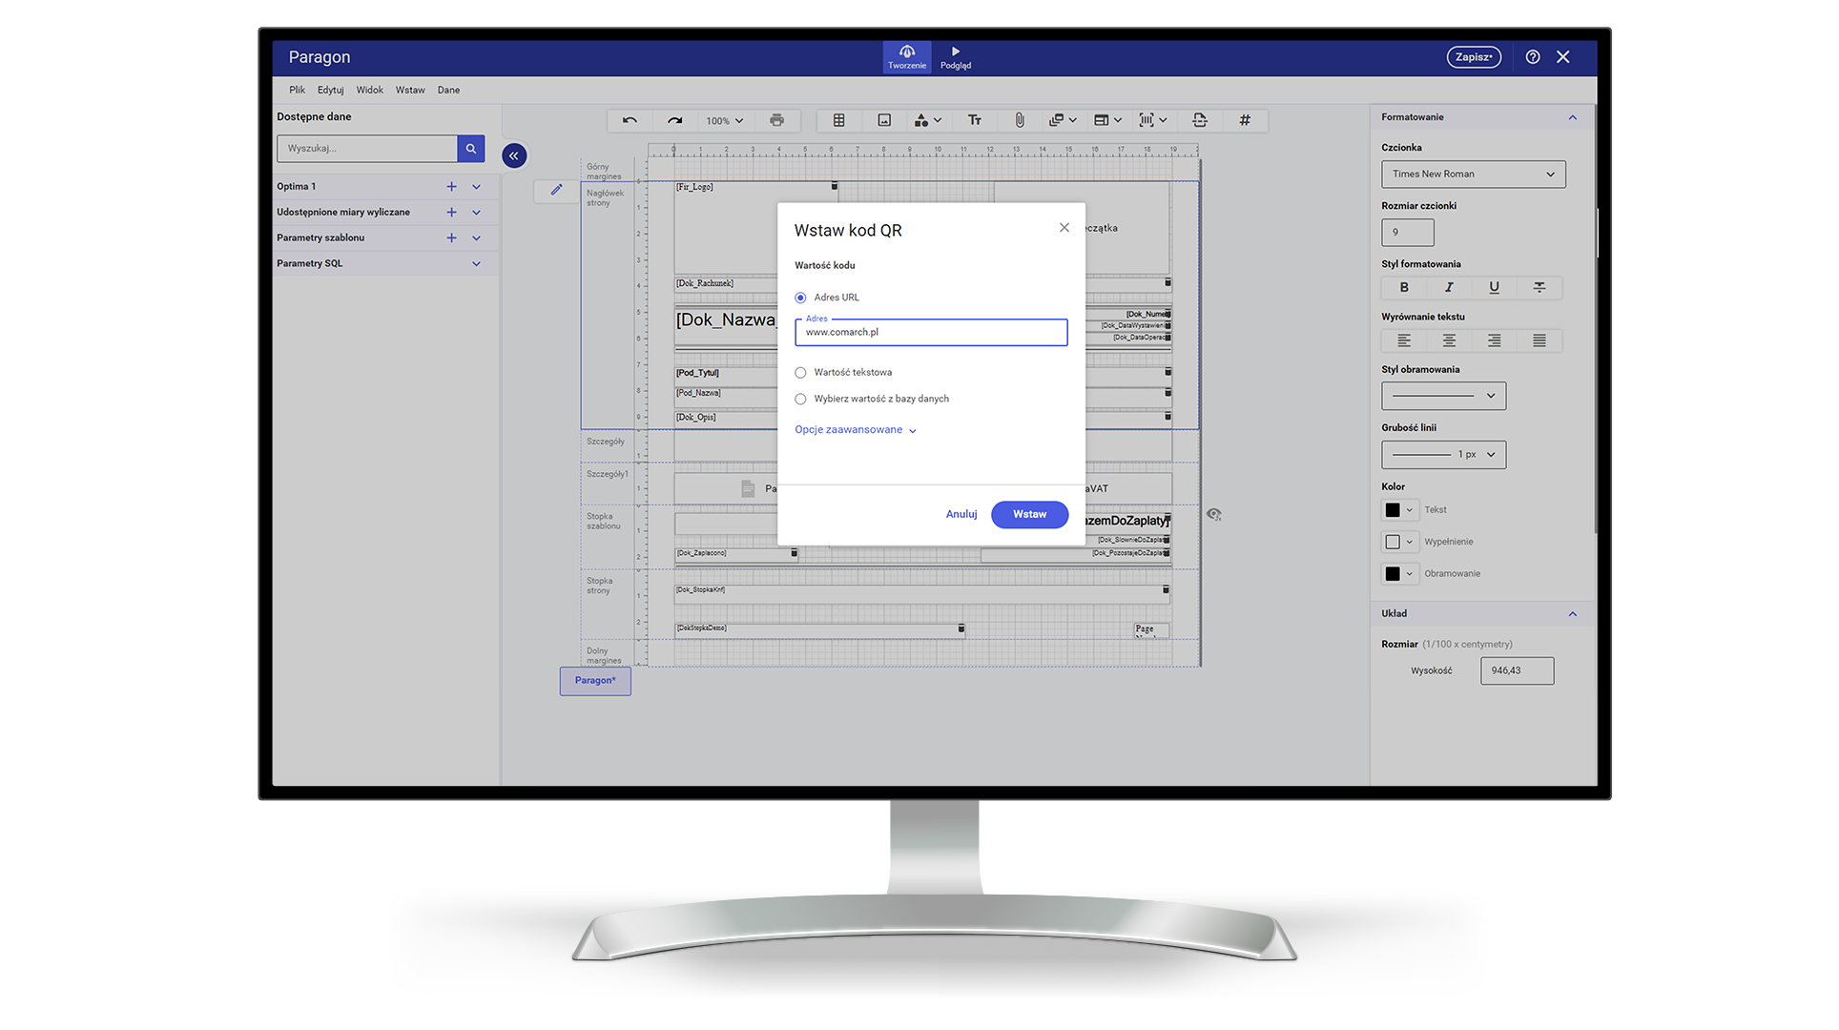Collapse left panel with double-arrow button

[513, 155]
